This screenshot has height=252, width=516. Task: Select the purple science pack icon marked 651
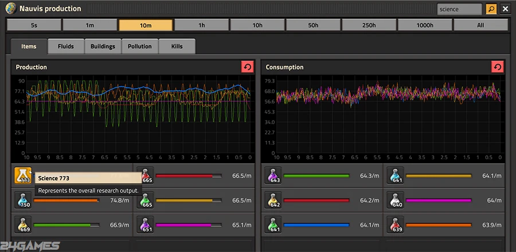tap(145, 225)
